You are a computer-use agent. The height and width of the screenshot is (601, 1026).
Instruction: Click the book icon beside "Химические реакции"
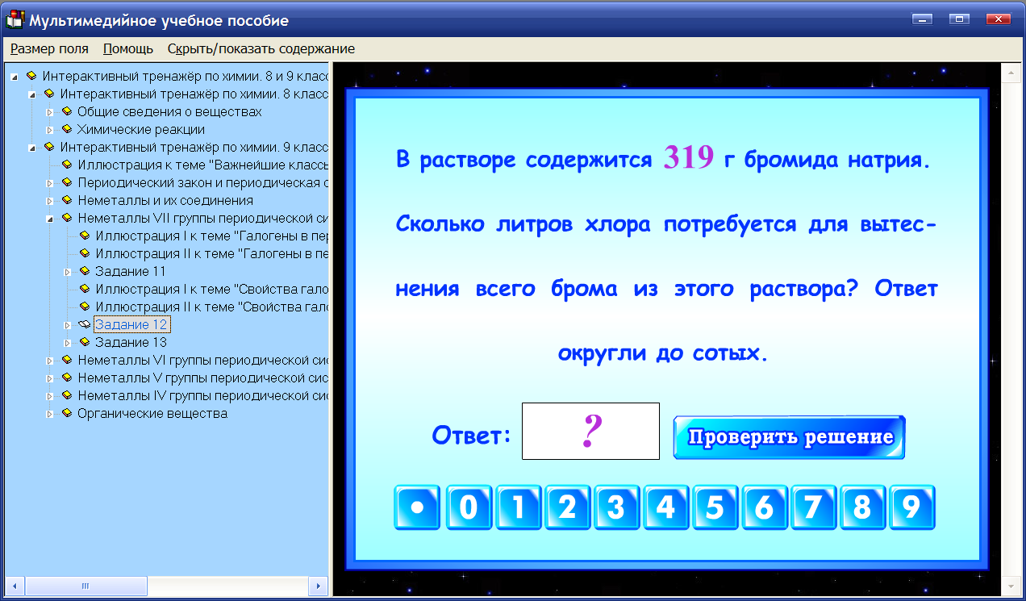pyautogui.click(x=65, y=129)
